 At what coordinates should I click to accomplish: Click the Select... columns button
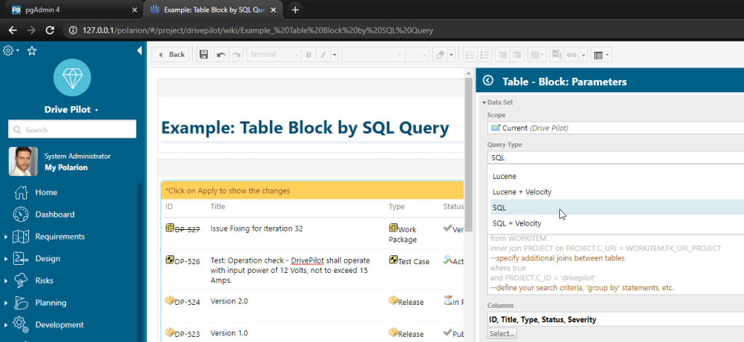[502, 333]
